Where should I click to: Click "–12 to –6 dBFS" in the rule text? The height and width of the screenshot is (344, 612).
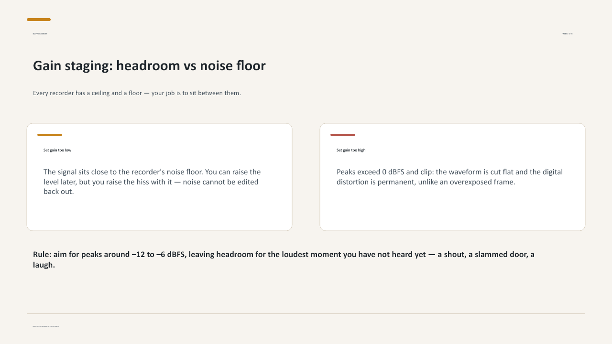tap(159, 255)
